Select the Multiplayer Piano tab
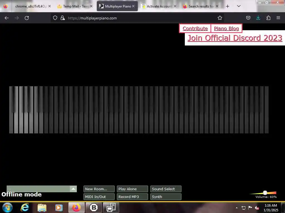The width and height of the screenshot is (285, 213). coord(117,6)
